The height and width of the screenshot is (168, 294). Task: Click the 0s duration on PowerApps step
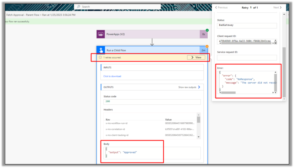coord(204,34)
